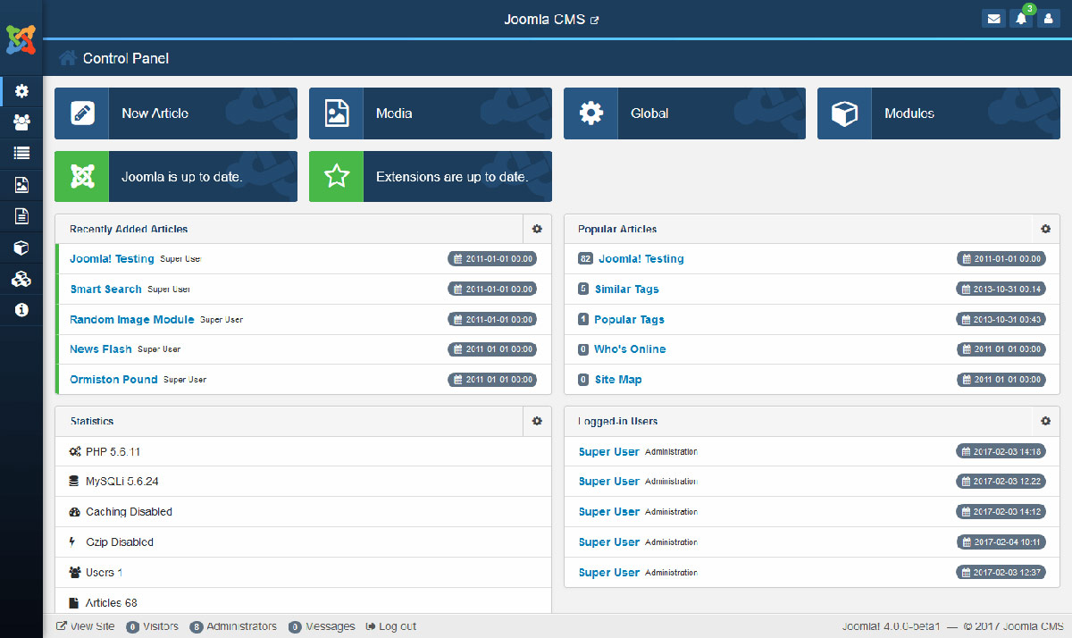Open Popular Articles module settings gear
The height and width of the screenshot is (638, 1072).
[x=1045, y=229]
